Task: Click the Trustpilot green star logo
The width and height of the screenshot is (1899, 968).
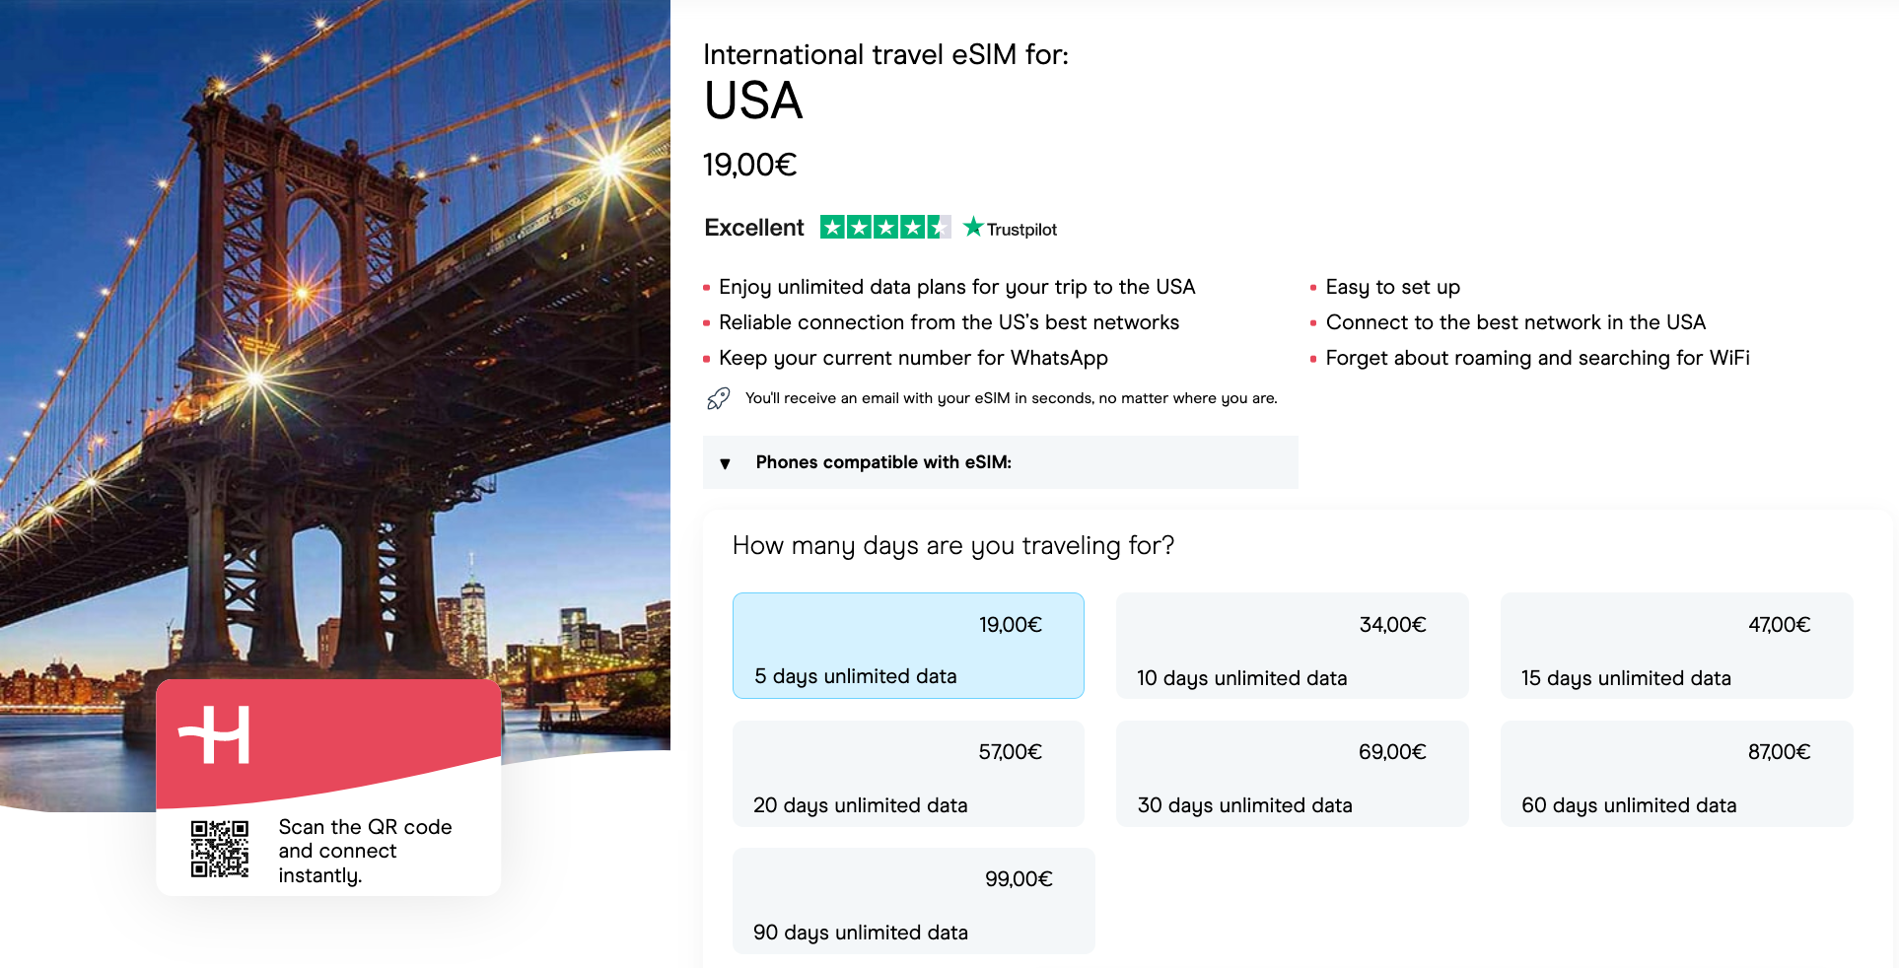Action: point(973,226)
